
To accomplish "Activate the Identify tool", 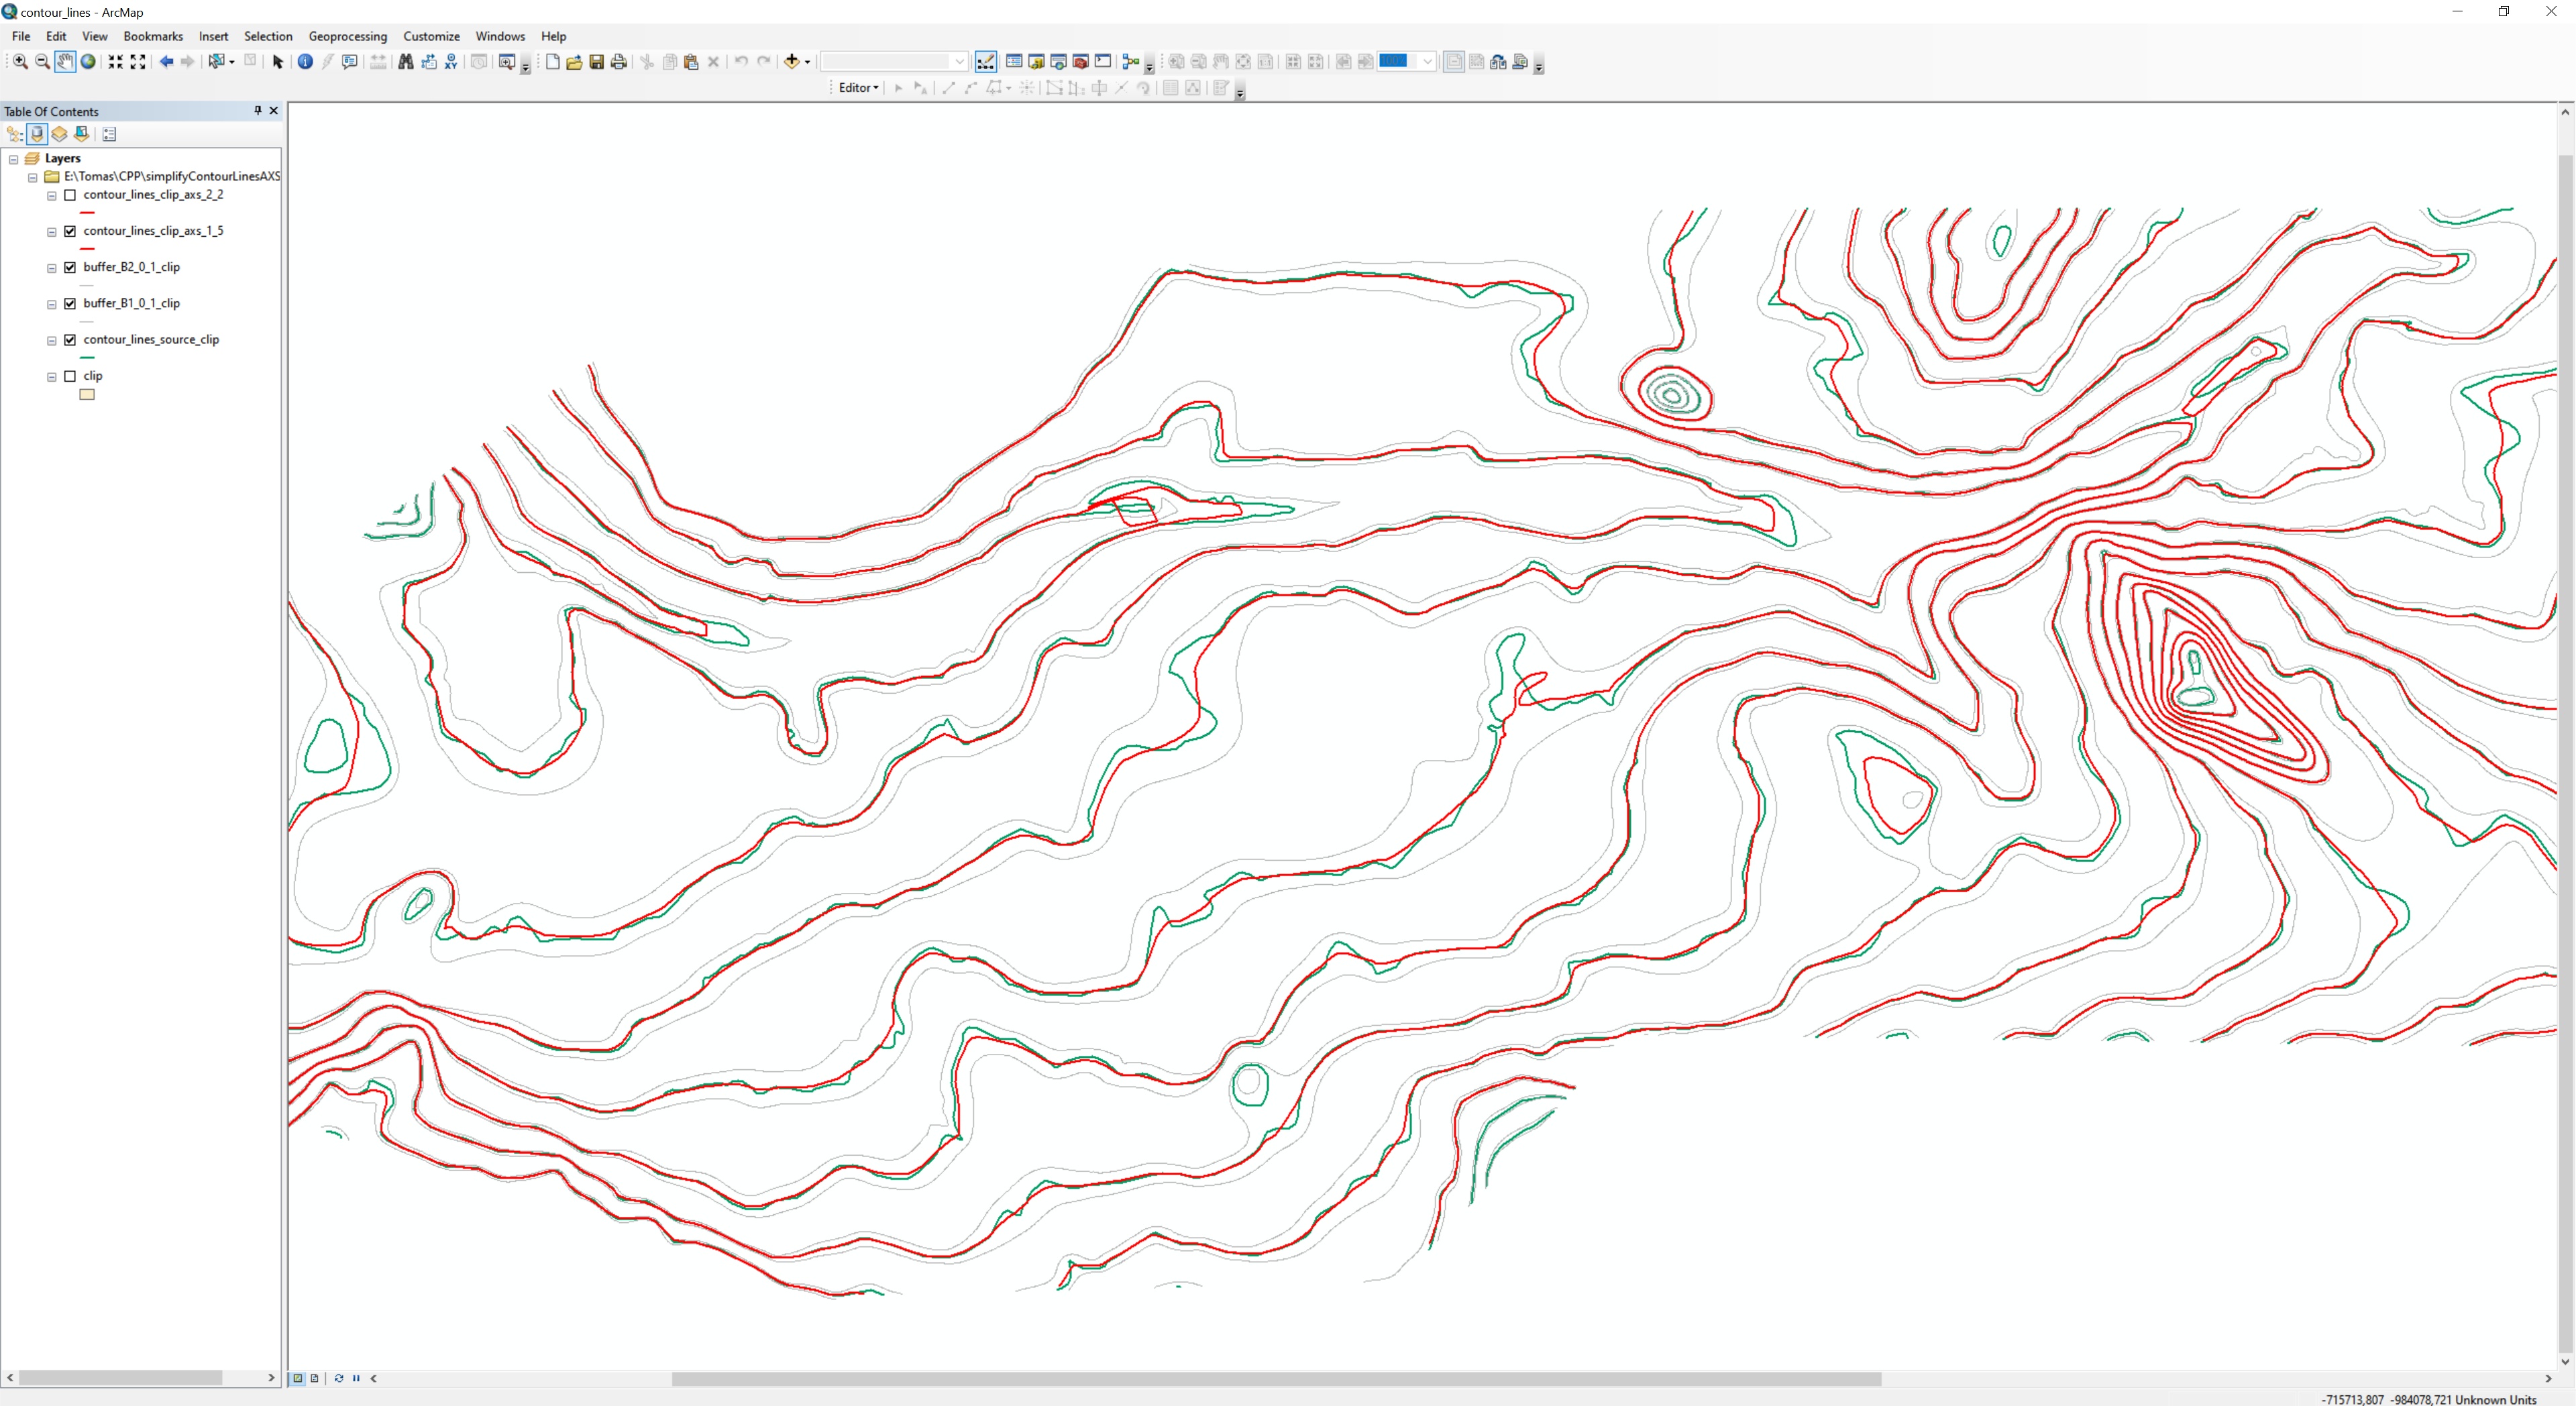I will (305, 62).
